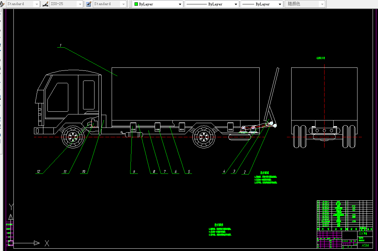The image size is (378, 251).
Task: Click the XX学院 text in title block
Action: (x=363, y=234)
